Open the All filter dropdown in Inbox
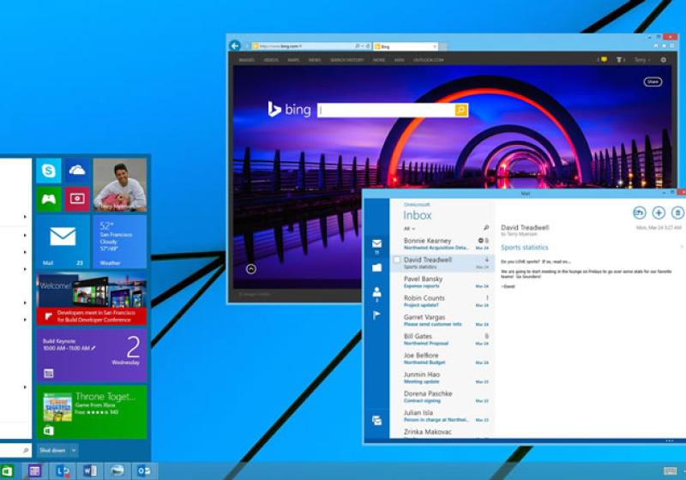Image resolution: width=686 pixels, height=480 pixels. coord(409,229)
